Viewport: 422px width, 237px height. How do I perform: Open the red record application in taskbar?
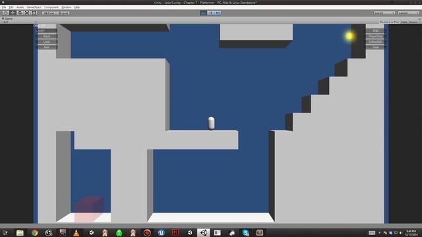(147, 232)
